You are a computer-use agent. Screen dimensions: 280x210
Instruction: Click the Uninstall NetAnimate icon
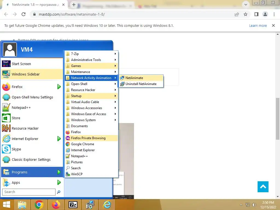click(122, 84)
